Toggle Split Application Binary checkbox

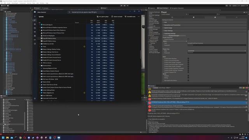coord(188,80)
